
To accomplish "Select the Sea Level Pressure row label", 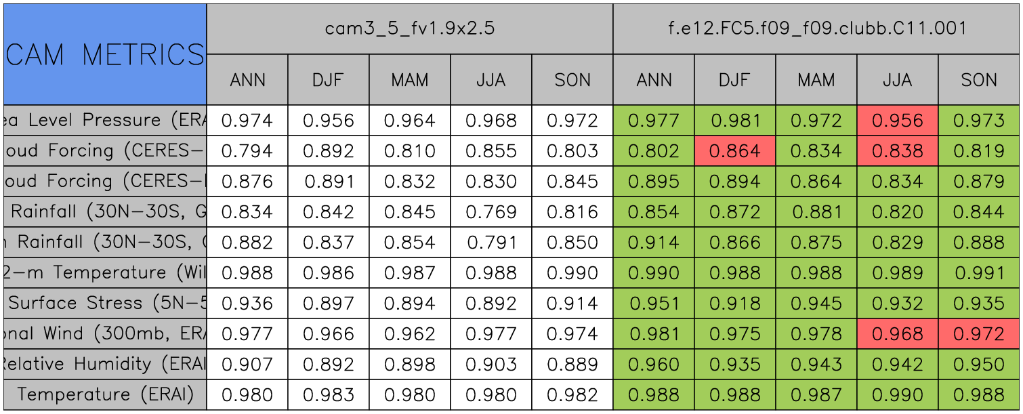I will [x=104, y=121].
